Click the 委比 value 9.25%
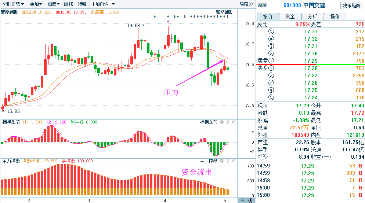Screen dimensions: 365x203 point(302,24)
